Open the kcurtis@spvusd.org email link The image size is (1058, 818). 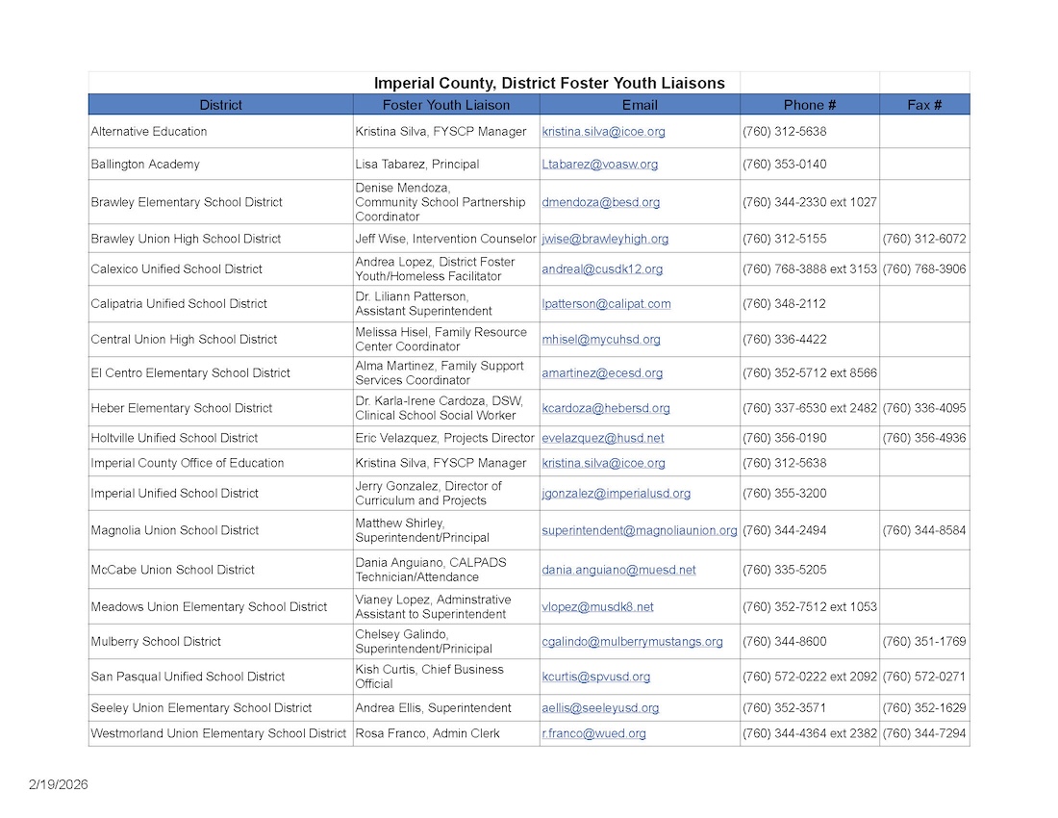click(x=595, y=677)
